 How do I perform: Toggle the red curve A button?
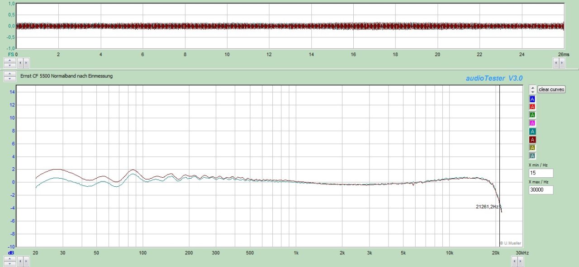532,107
